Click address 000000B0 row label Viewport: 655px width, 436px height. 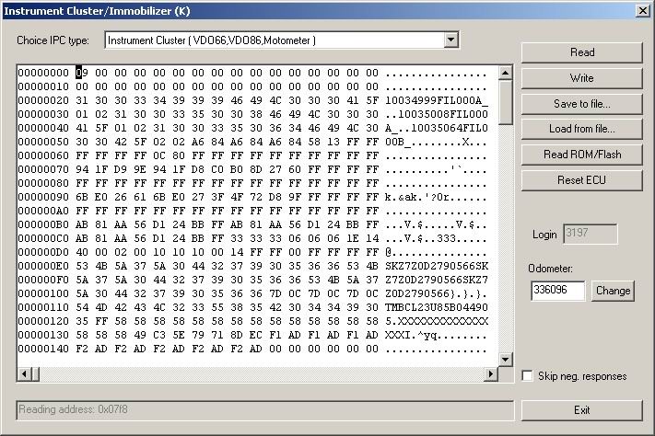click(x=43, y=224)
